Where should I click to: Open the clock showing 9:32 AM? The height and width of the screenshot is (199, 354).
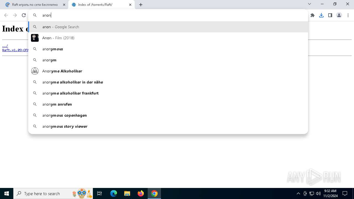[330, 193]
